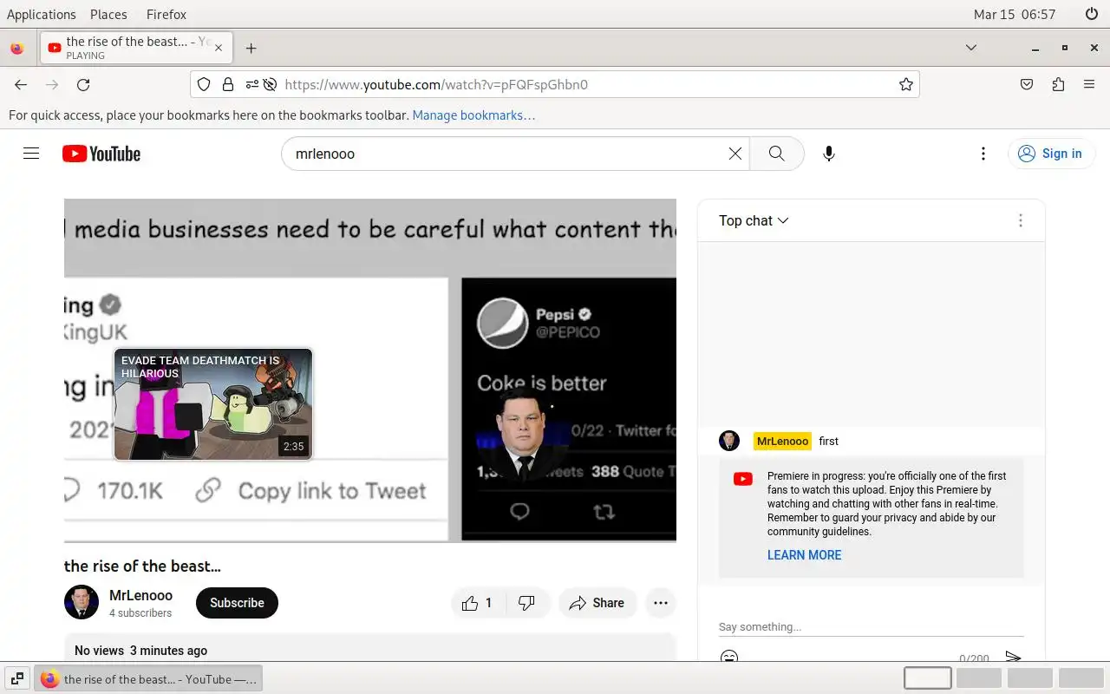Open MrLenooo channel name link
Image resolution: width=1110 pixels, height=694 pixels.
pos(140,595)
